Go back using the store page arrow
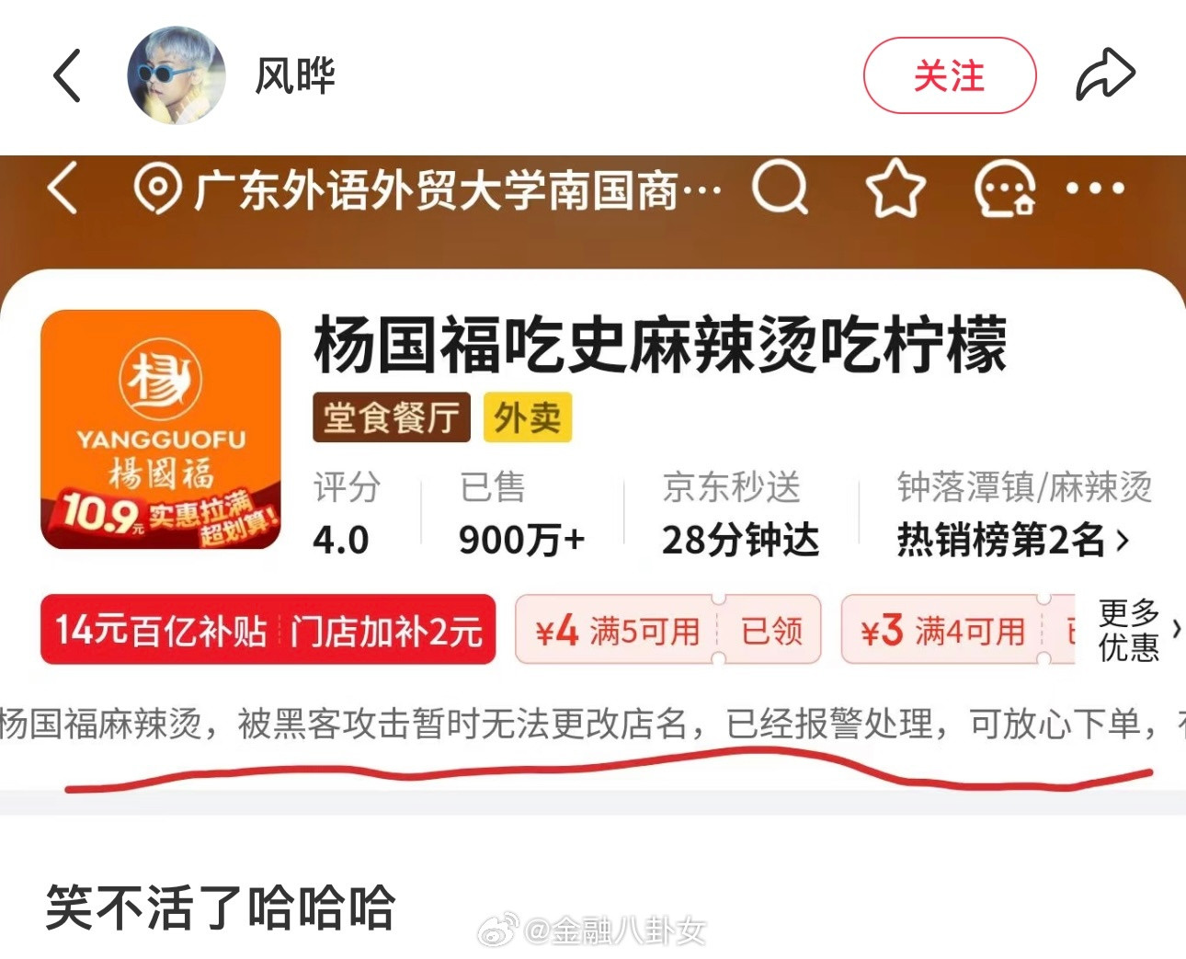 63,188
